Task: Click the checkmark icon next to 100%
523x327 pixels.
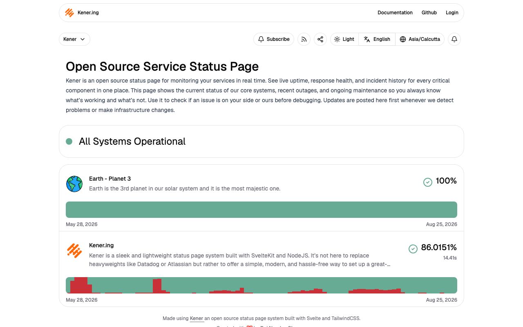Action: pyautogui.click(x=428, y=182)
